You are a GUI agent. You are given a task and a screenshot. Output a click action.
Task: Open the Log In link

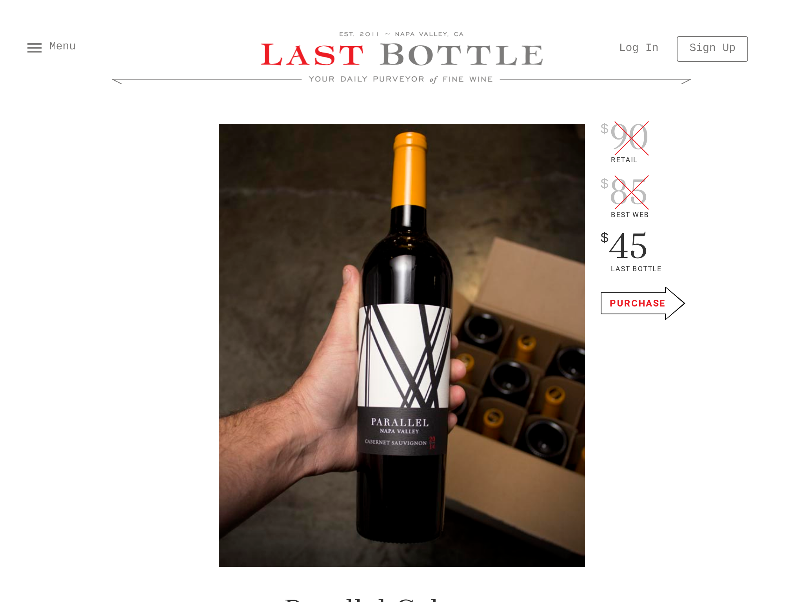pos(639,48)
